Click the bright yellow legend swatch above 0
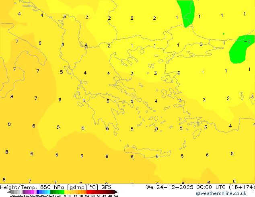This screenshot has width=255, height=197. click(x=66, y=192)
